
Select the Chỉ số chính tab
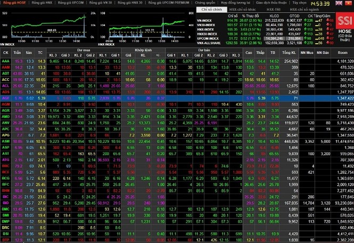coord(211,10)
